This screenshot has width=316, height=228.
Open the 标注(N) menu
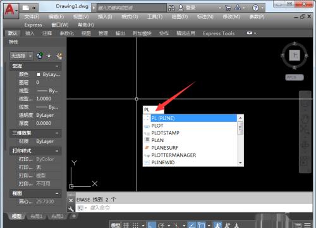[x=205, y=16]
